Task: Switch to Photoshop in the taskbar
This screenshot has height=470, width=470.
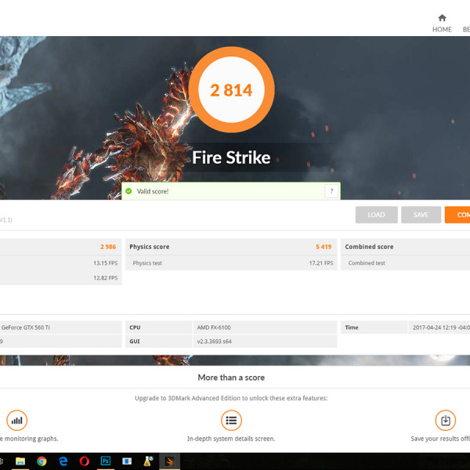Action: coord(105,461)
